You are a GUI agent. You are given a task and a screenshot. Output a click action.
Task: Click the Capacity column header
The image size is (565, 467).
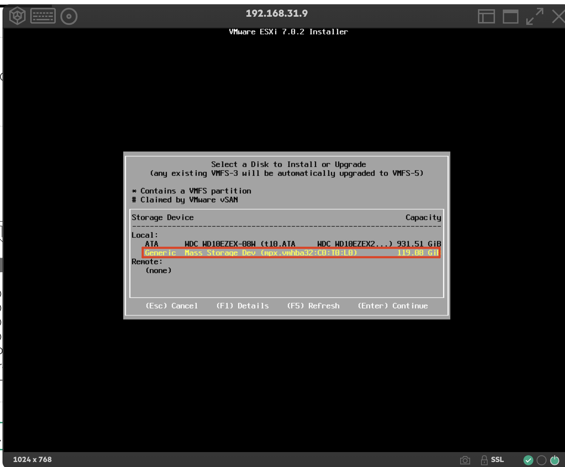424,218
